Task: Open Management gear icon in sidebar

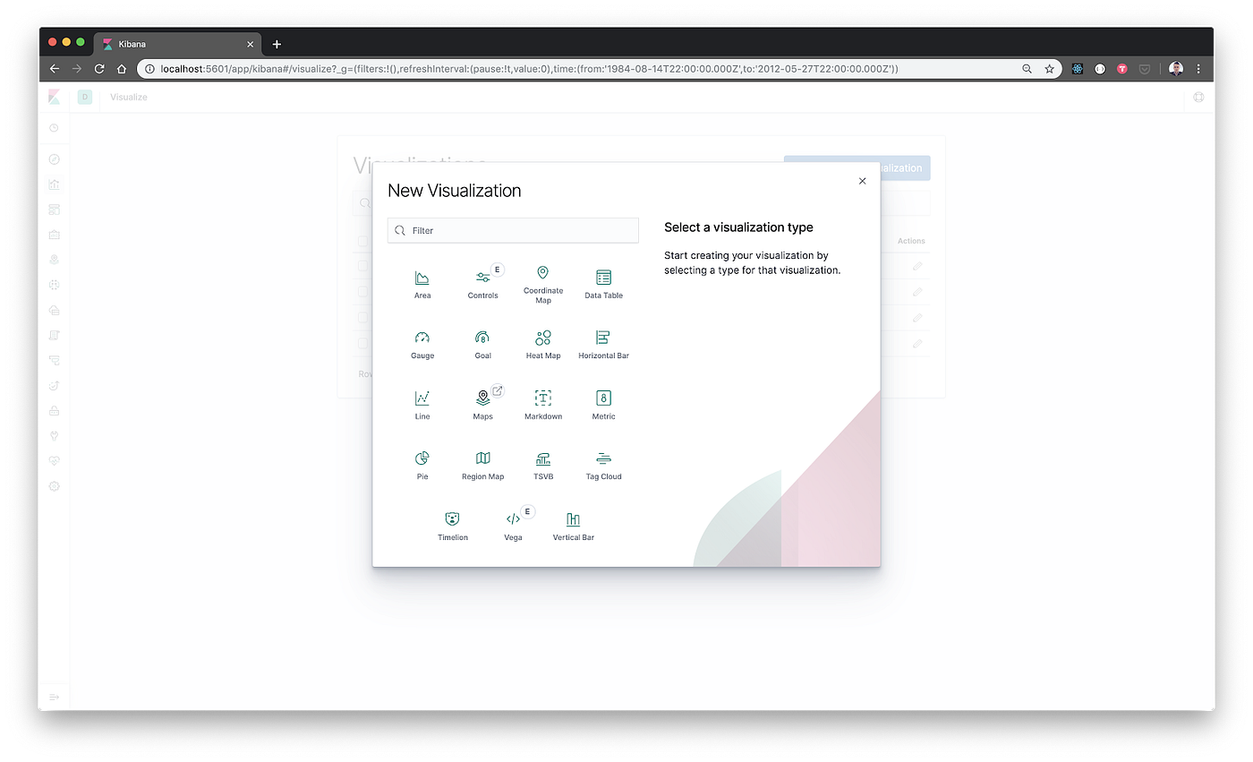Action: (x=54, y=486)
